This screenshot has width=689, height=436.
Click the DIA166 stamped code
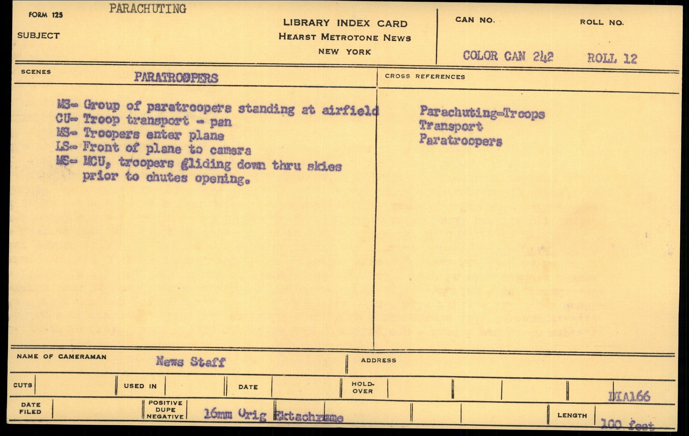[629, 396]
